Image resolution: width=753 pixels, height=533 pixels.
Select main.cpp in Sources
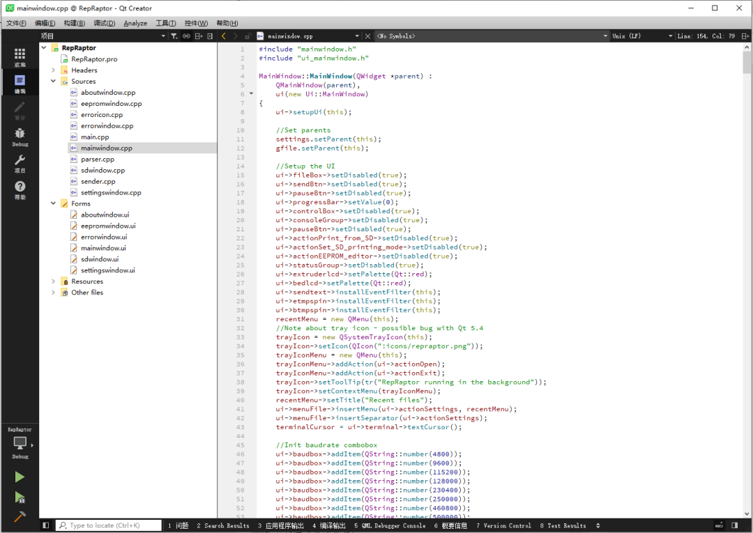click(x=95, y=137)
